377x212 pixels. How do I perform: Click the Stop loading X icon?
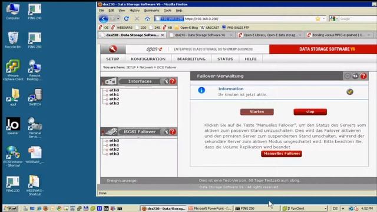pos(137,19)
